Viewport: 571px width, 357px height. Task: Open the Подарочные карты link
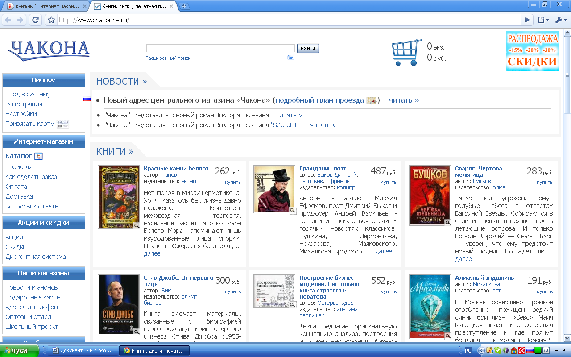[33, 297]
